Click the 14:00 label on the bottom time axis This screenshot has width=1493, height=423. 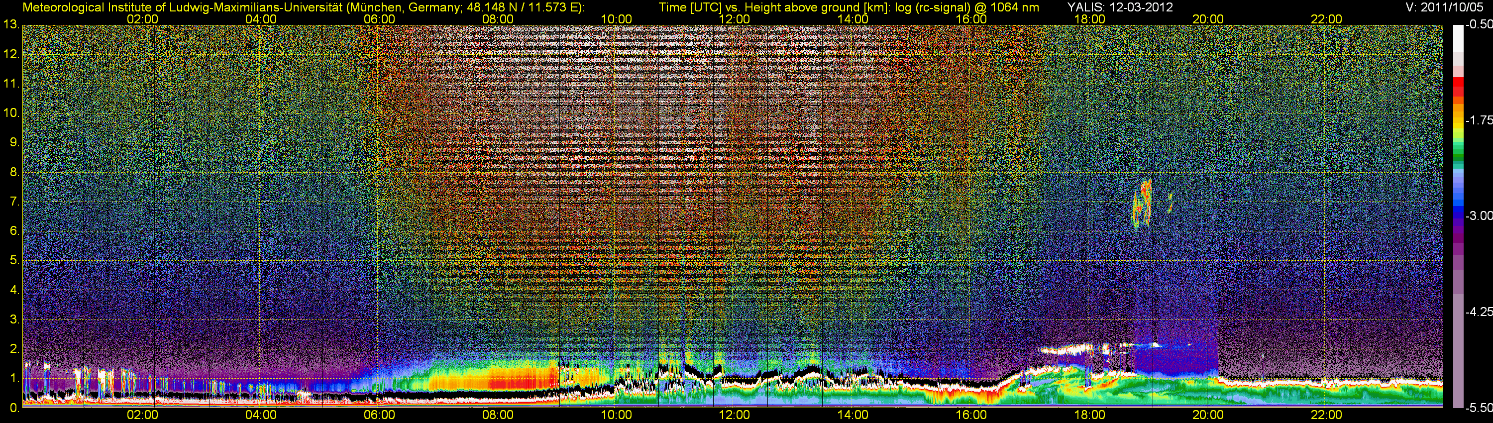(853, 416)
